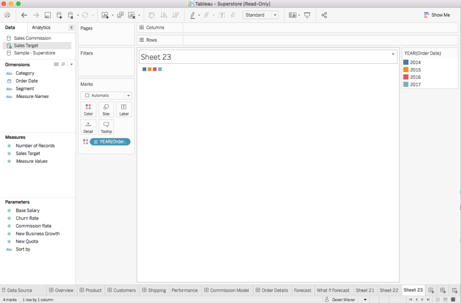Open the new worksheet icon dropdown arrow
461x303 pixels.
coord(113,15)
